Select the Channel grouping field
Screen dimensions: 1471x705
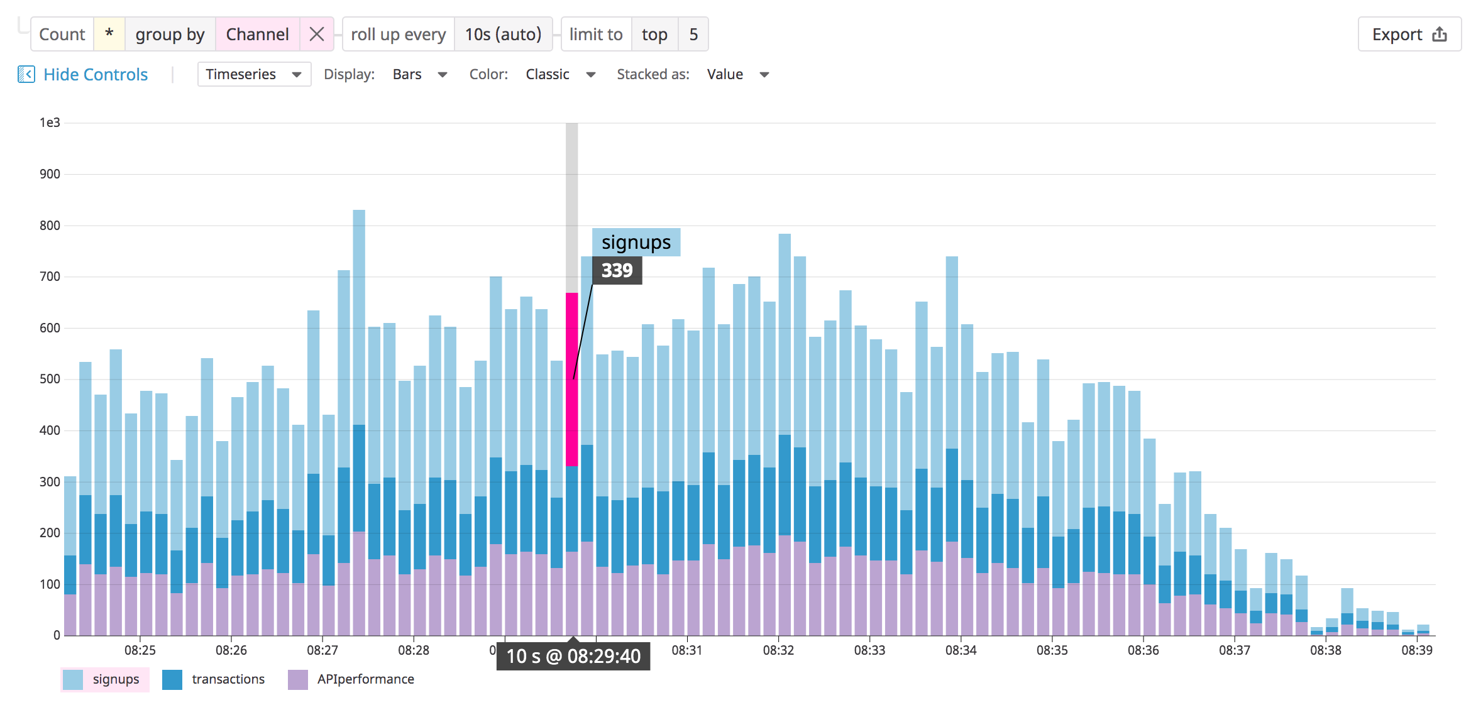257,35
